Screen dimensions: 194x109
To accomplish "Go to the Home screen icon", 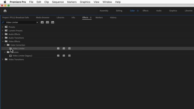I will click(5, 11).
